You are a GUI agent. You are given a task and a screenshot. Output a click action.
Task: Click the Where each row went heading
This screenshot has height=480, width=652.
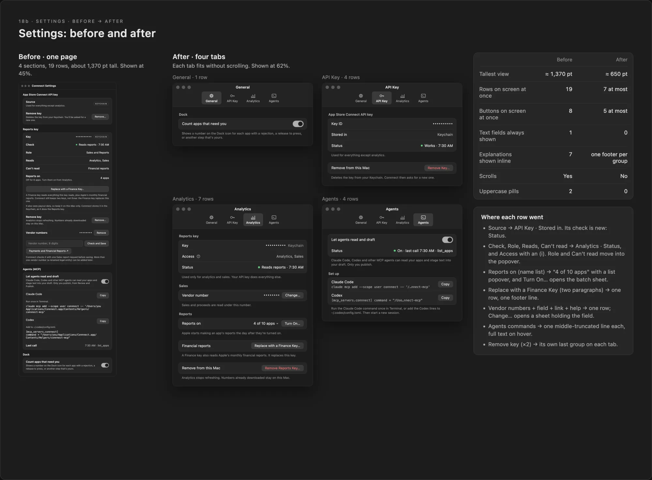point(512,217)
